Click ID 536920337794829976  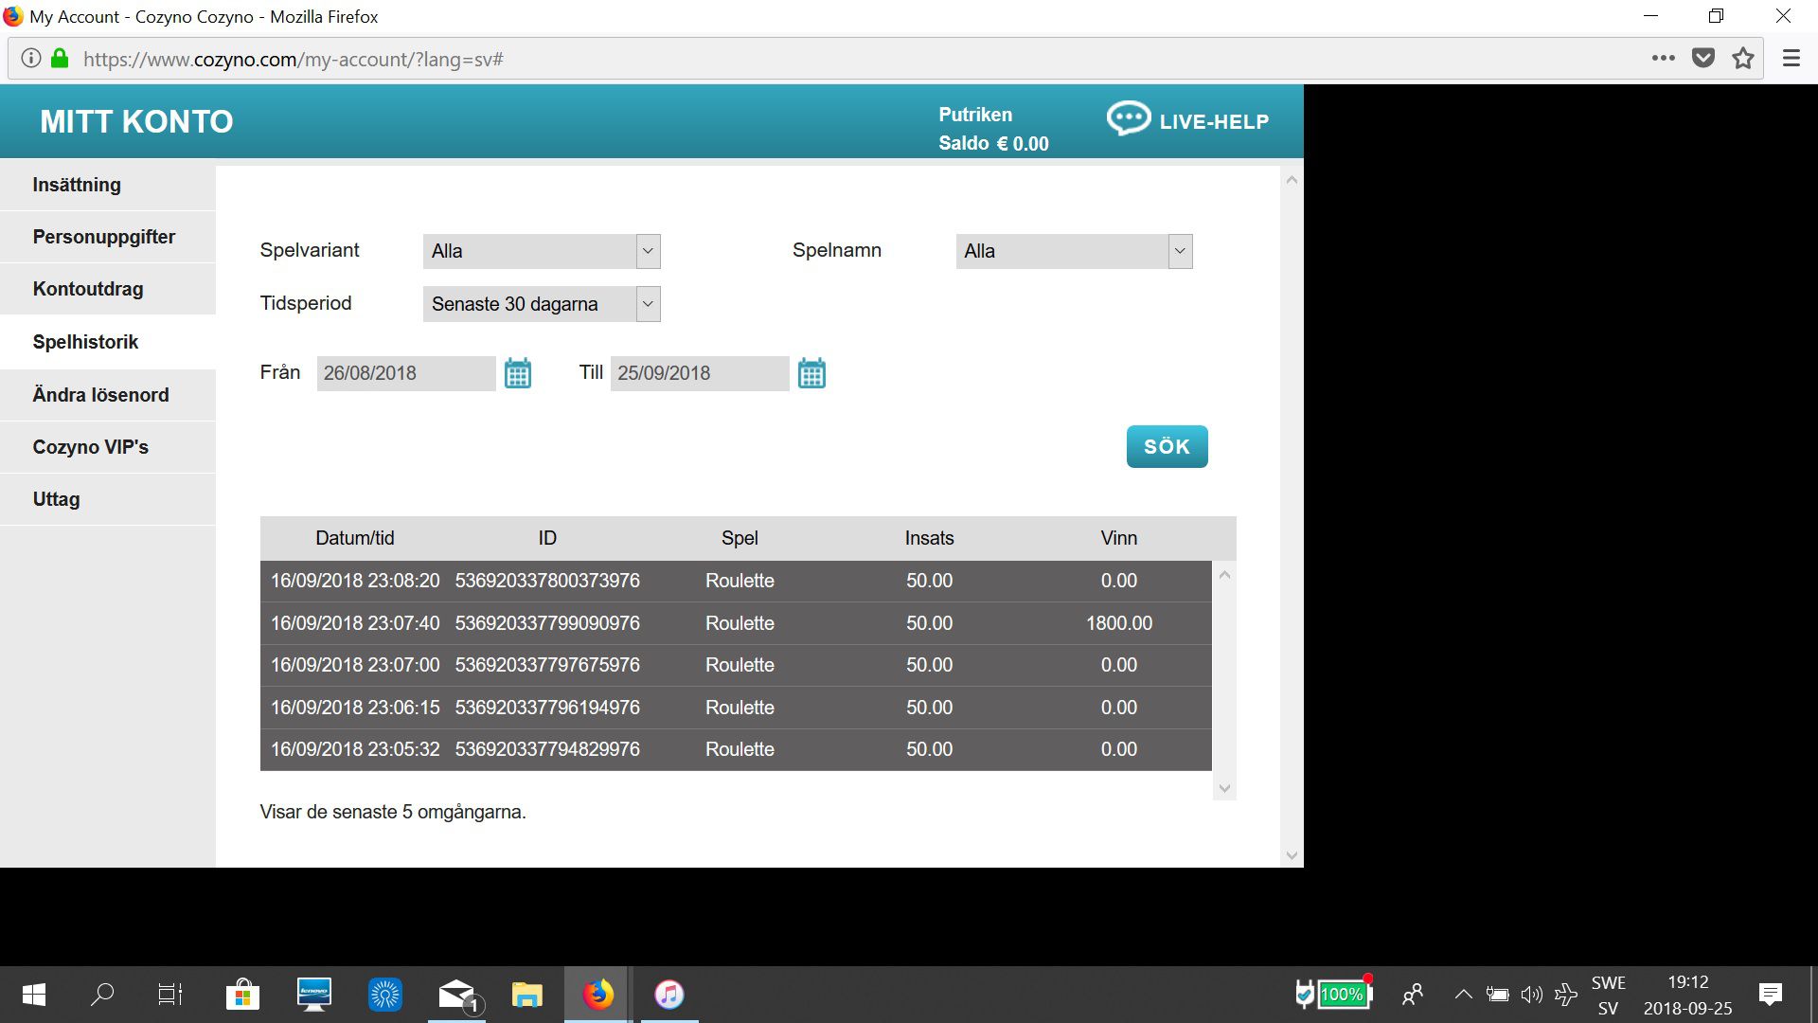click(x=547, y=749)
